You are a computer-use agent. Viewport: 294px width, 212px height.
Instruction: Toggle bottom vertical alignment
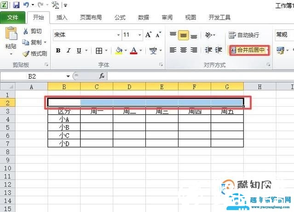194,35
